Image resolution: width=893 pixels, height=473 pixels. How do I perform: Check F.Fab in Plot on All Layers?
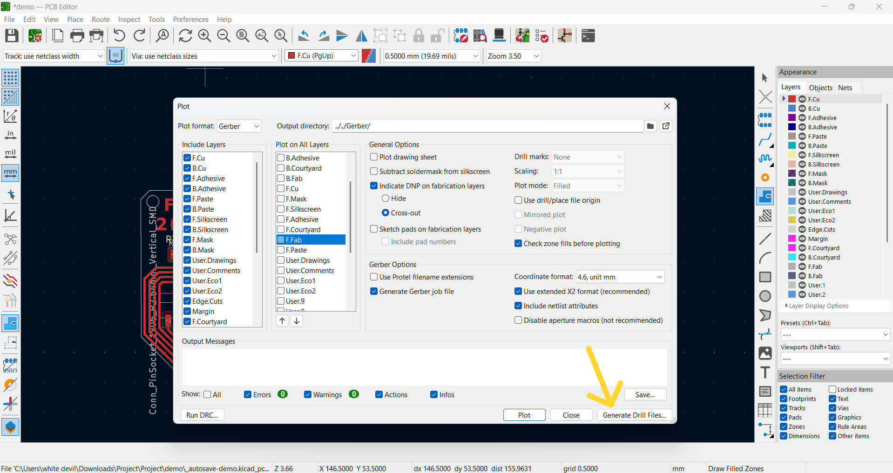coord(281,240)
